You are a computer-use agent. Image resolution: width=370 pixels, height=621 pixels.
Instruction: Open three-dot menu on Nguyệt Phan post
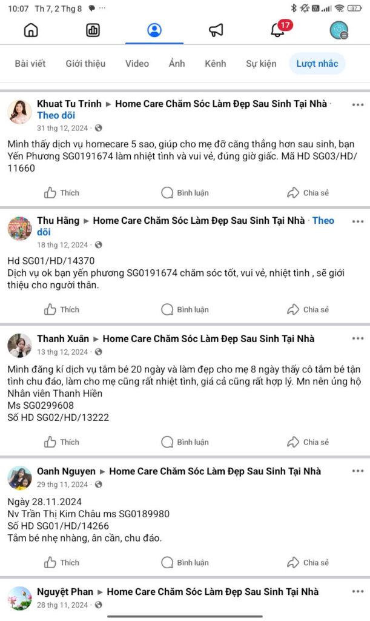coord(358,591)
